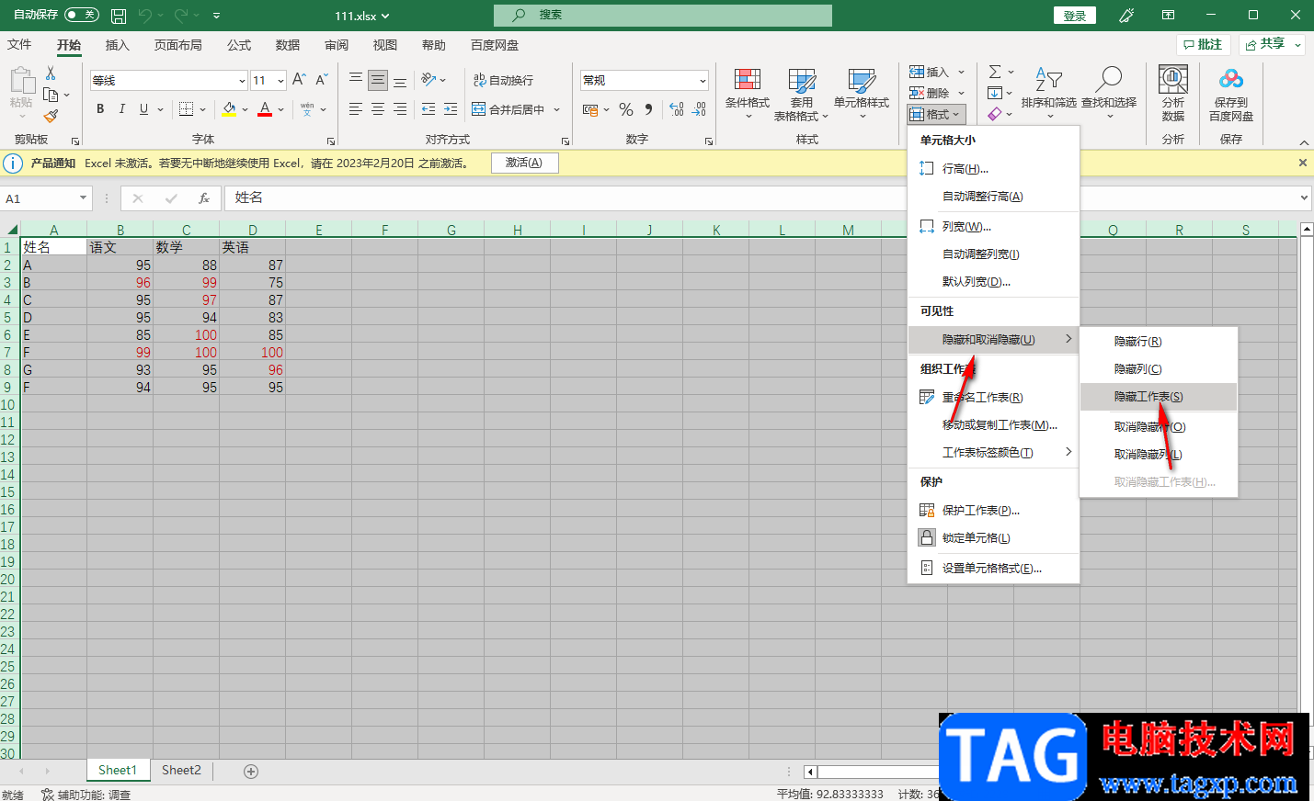Click the Increase Font Size icon
Screen dimensions: 1314x801
(x=299, y=80)
